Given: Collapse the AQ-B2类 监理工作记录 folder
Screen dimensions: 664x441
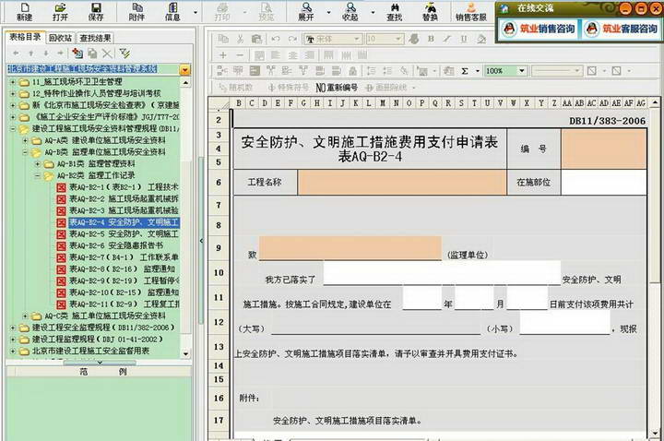Looking at the screenshot, I should point(37,175).
